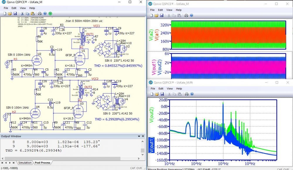The height and width of the screenshot is (170, 293).
Task: Open the Output Window position dropdown arrow
Action: point(138,136)
